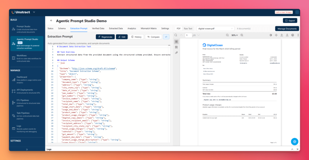Screen dimensions: 309x160
Task: Open the 90% zoom level dropdown
Action: pos(234,35)
